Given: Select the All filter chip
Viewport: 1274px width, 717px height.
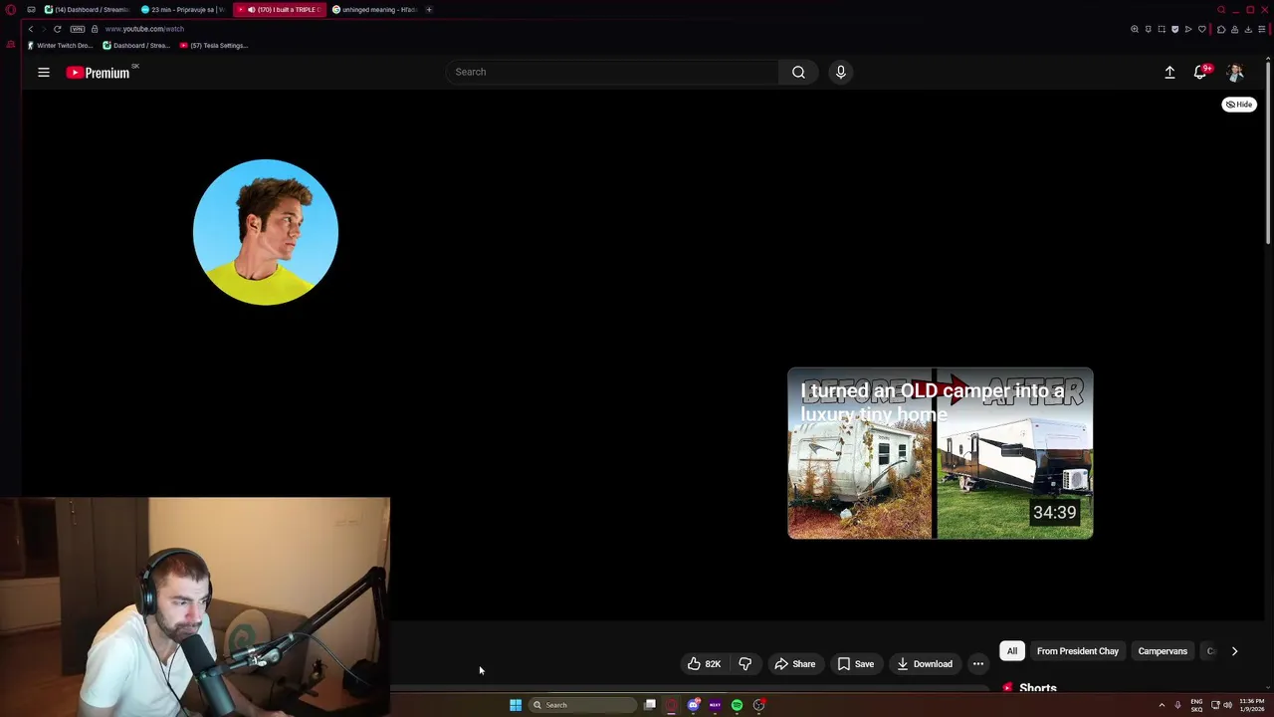Looking at the screenshot, I should coord(1012,651).
